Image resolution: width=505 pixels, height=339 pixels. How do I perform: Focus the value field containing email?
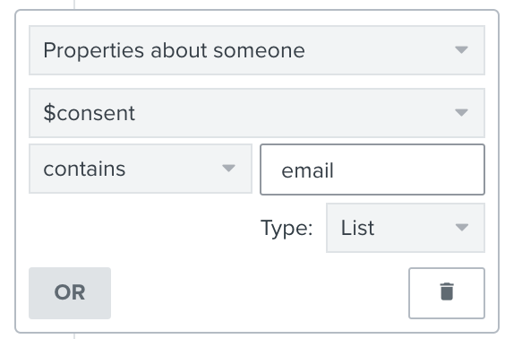tap(372, 169)
